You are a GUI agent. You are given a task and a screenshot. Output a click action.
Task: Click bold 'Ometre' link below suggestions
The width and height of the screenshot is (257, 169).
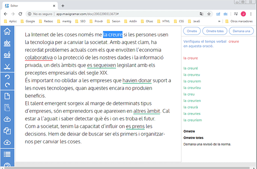tap(189, 131)
